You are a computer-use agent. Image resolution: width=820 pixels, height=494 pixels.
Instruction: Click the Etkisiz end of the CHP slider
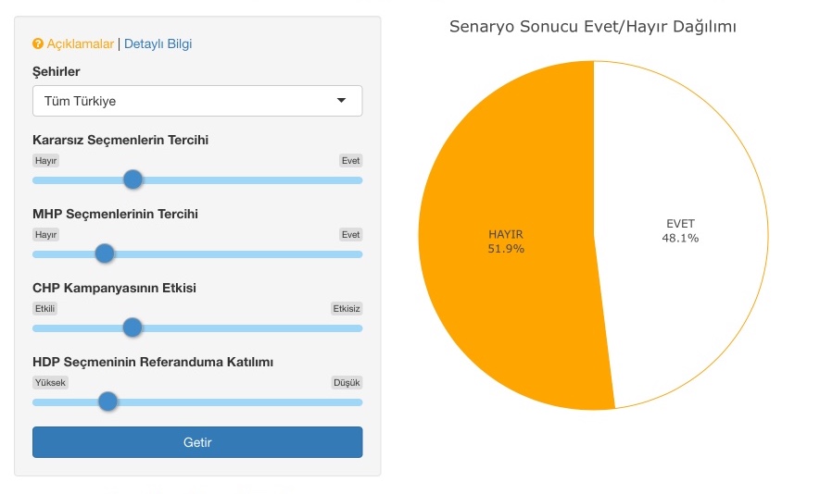click(x=347, y=309)
